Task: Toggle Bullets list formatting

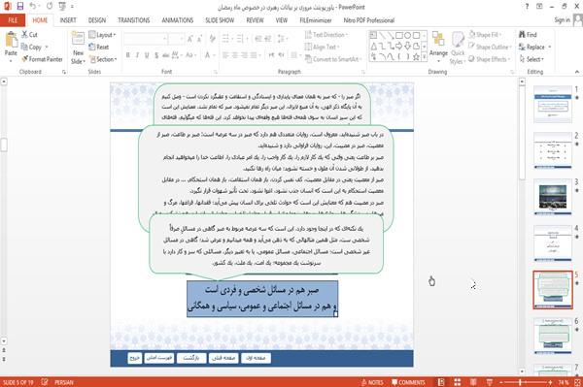Action: coord(225,38)
